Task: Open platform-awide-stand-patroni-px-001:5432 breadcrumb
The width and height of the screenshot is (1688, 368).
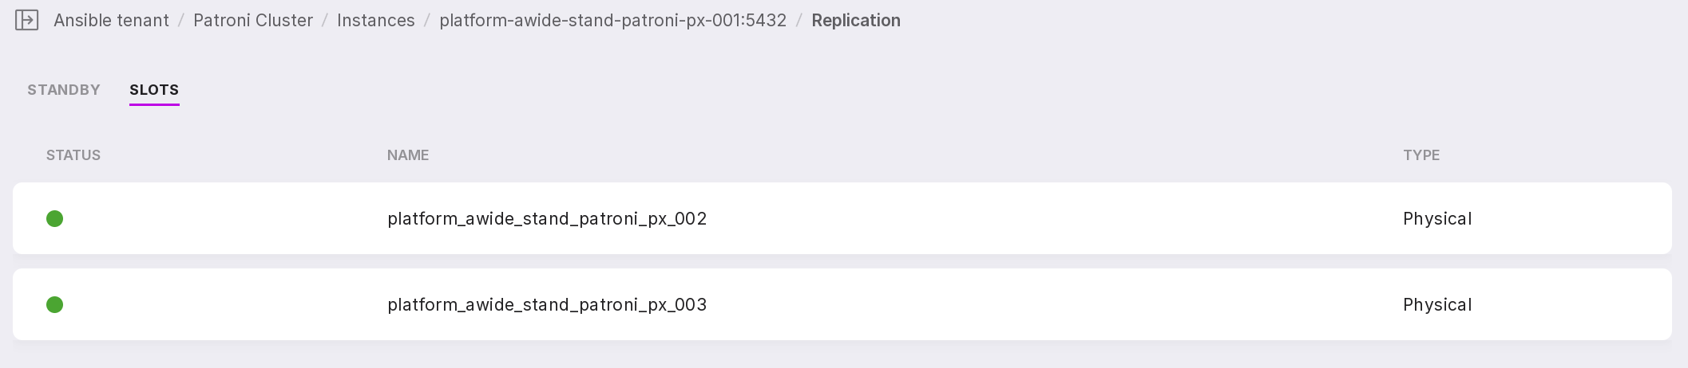Action: [x=613, y=21]
